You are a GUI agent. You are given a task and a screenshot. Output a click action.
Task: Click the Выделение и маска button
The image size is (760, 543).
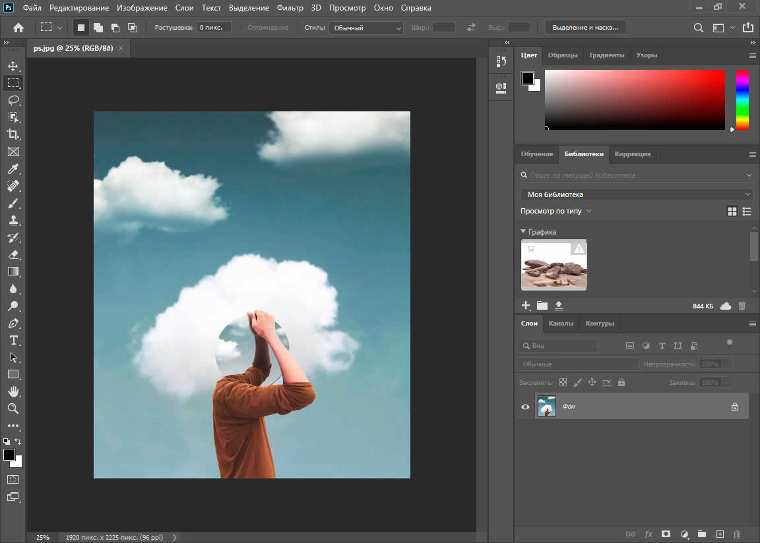click(585, 28)
